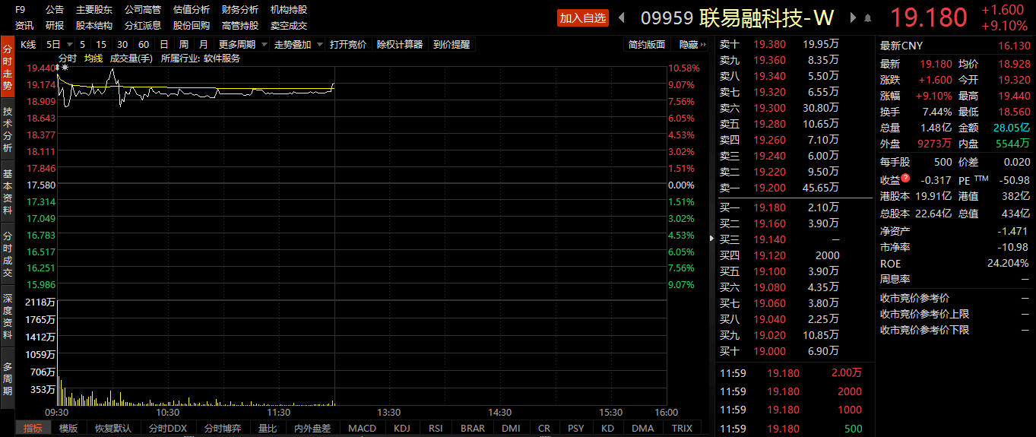Click the star marker at chart top-left
This screenshot has height=437, width=1036.
tap(64, 68)
